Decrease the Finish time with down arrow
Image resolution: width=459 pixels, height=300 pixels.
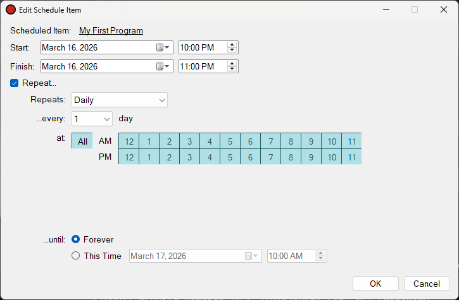point(232,69)
